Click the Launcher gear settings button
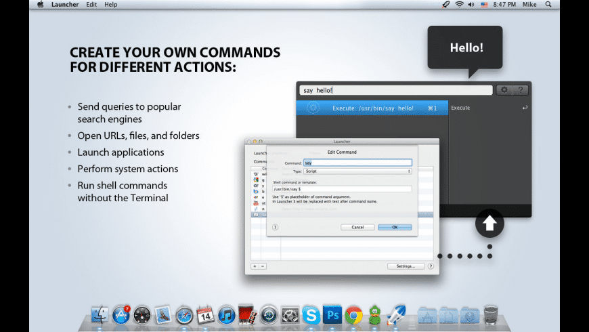Viewport: 589px width, 332px height. 504,90
